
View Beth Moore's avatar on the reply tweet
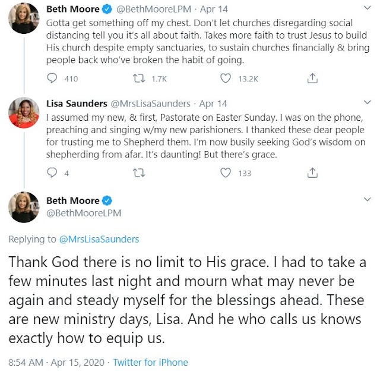point(23,208)
